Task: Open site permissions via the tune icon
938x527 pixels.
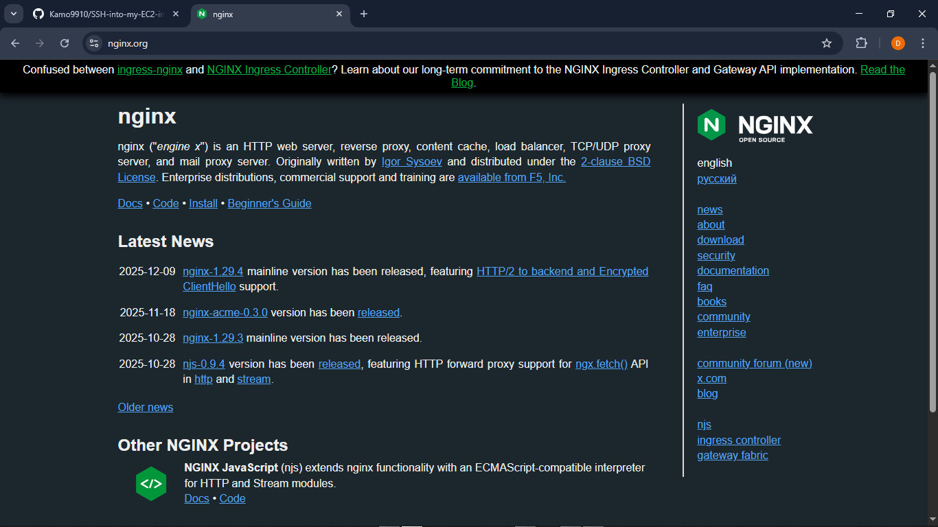Action: [x=93, y=43]
